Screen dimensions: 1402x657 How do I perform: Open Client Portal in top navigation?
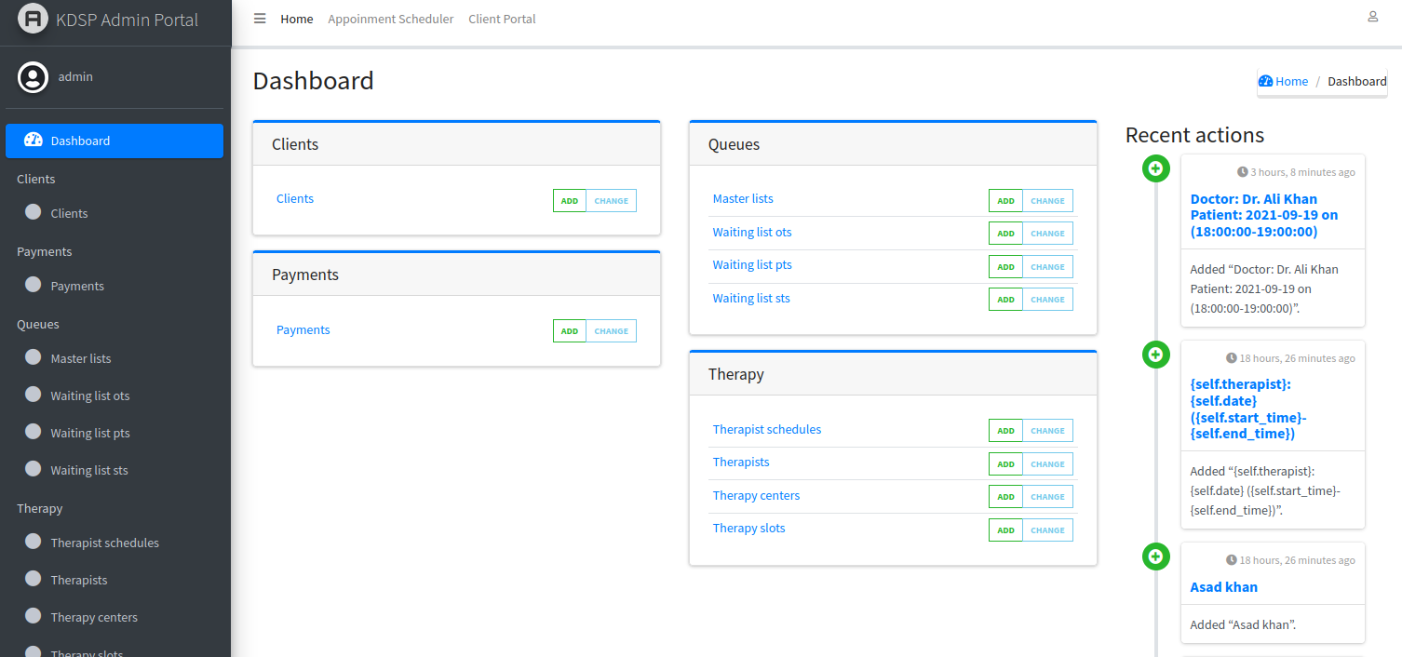(x=502, y=19)
